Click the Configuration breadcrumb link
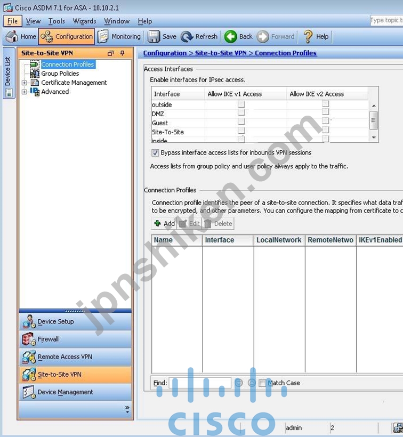This screenshot has width=403, height=437. [165, 53]
